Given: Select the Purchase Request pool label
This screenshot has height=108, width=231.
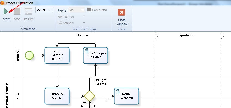Looking at the screenshot, I should [7, 96].
